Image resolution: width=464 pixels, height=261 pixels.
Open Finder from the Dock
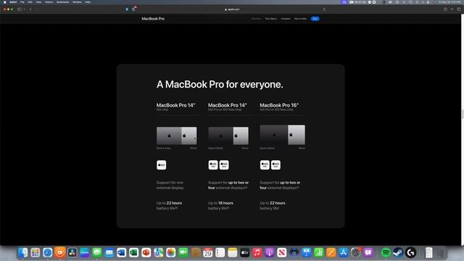tap(23, 252)
